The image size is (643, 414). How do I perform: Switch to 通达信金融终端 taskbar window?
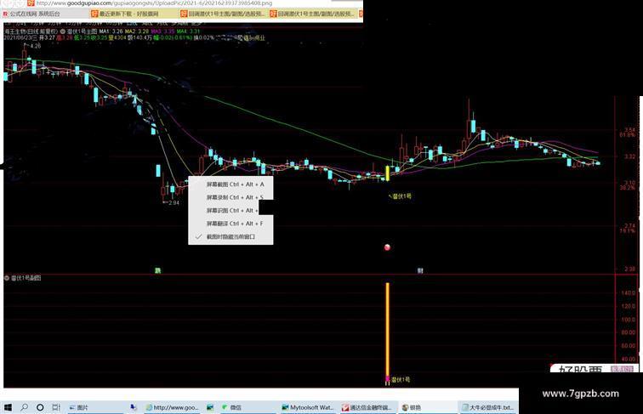point(367,407)
